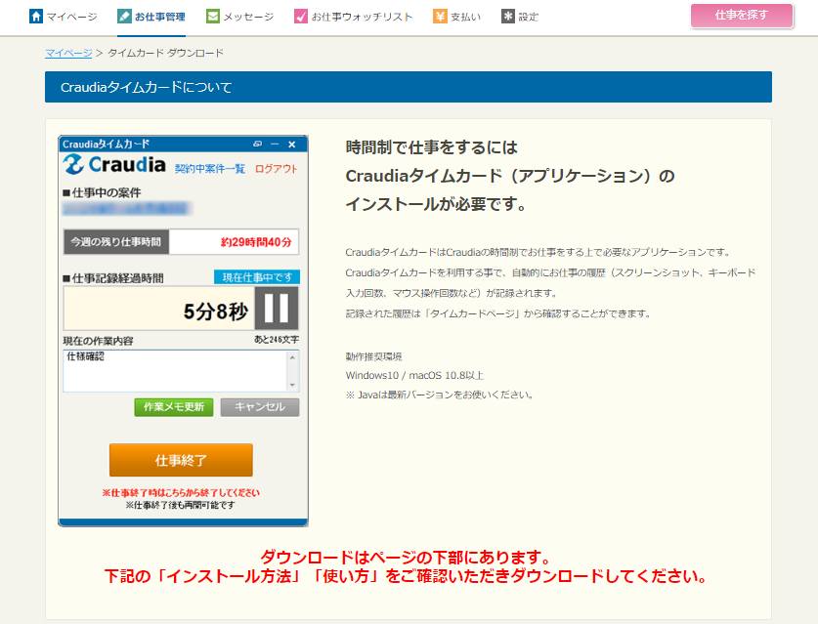Click the Windows10 / macOS 10.8以上 text
818x624 pixels.
pos(414,376)
